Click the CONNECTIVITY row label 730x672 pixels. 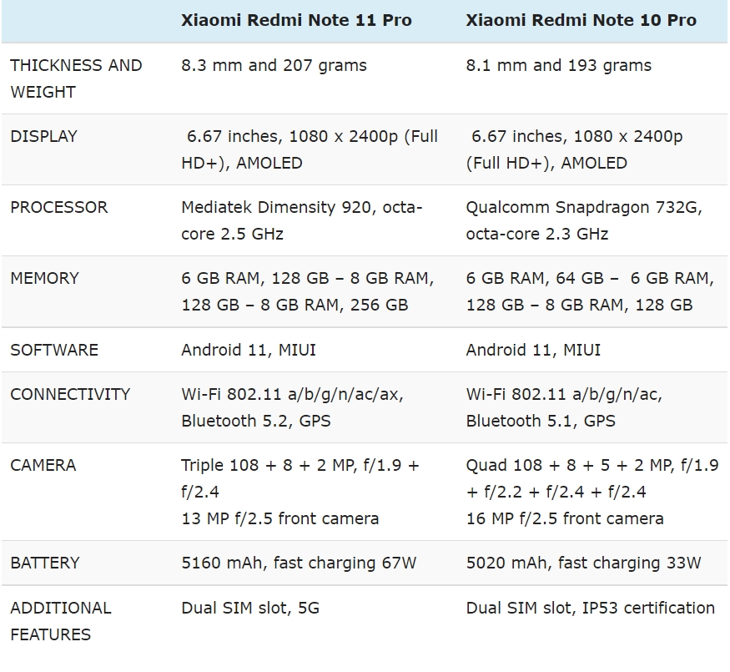tap(70, 394)
